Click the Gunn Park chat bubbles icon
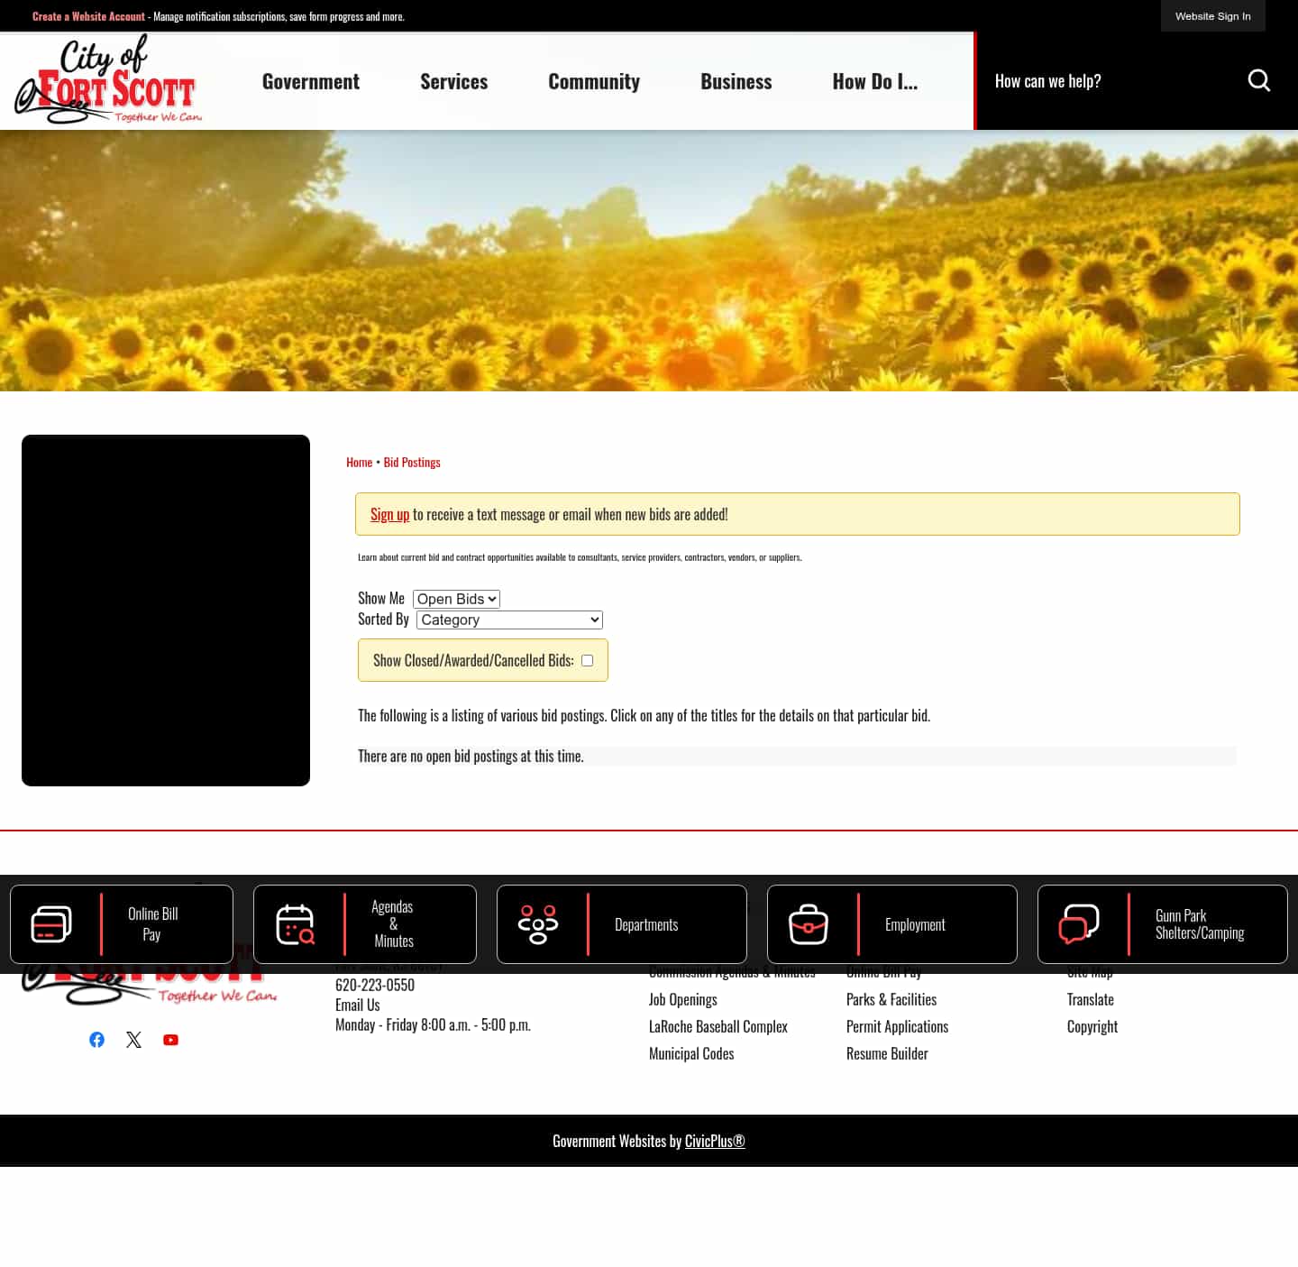 [x=1079, y=924]
